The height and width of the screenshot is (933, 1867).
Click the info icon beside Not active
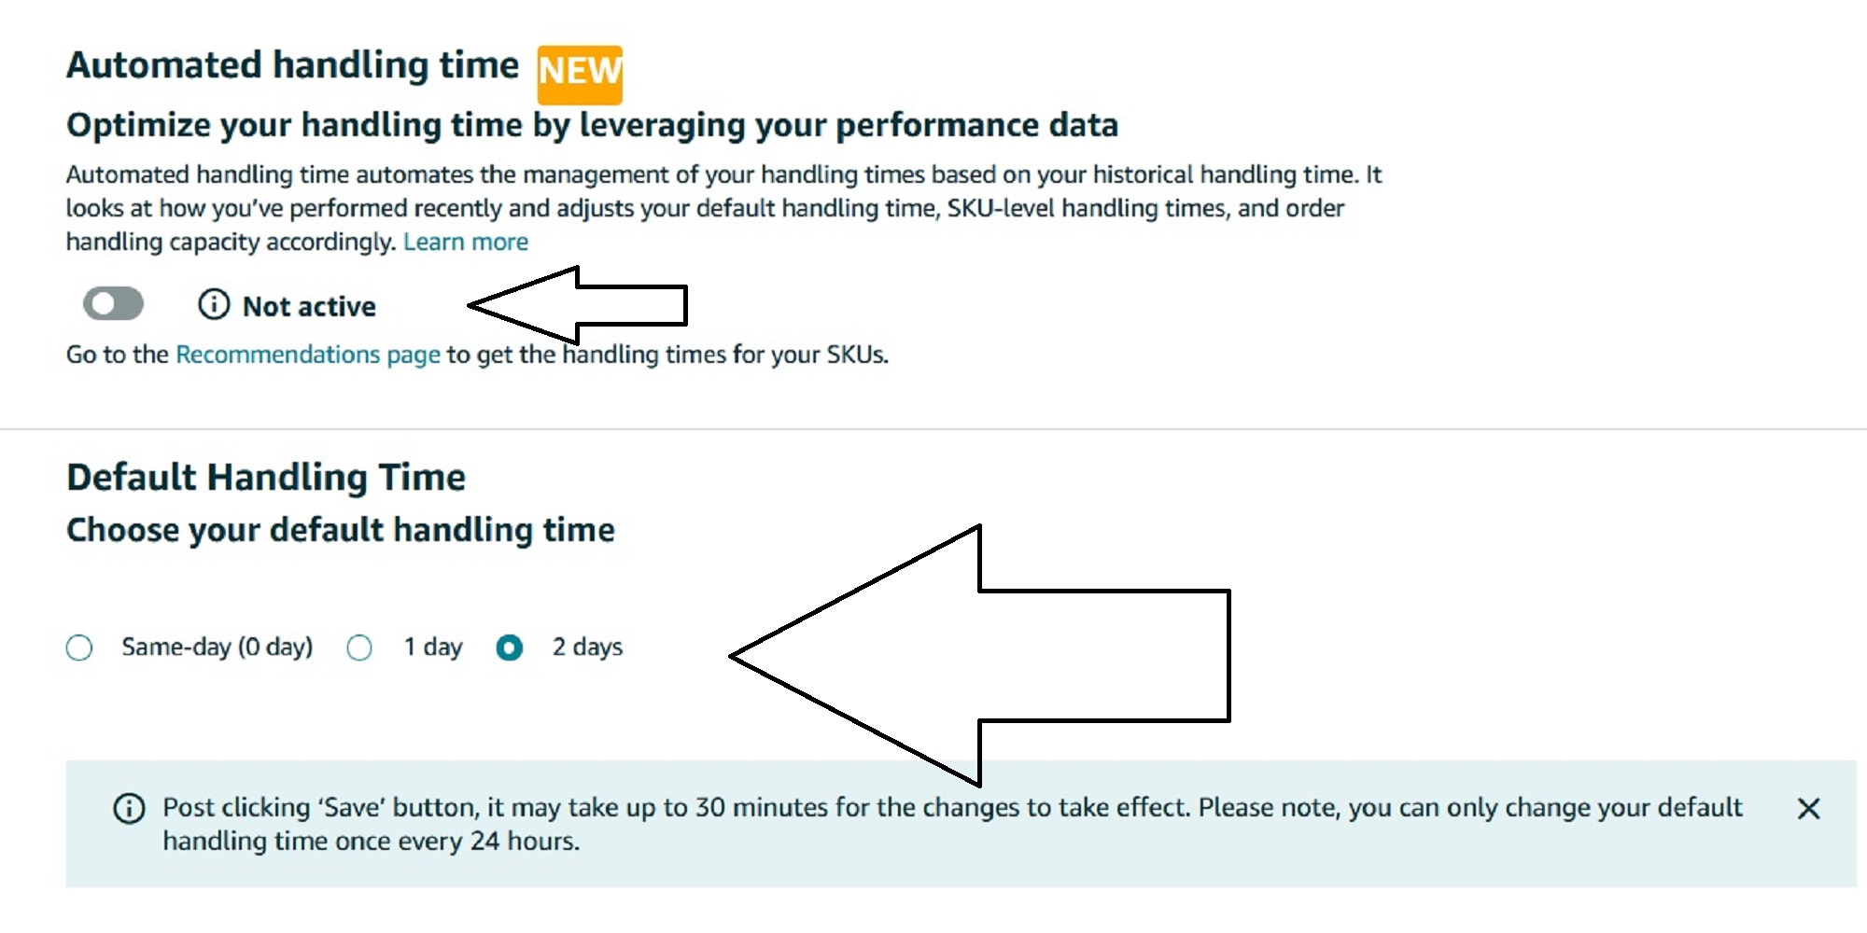click(214, 304)
